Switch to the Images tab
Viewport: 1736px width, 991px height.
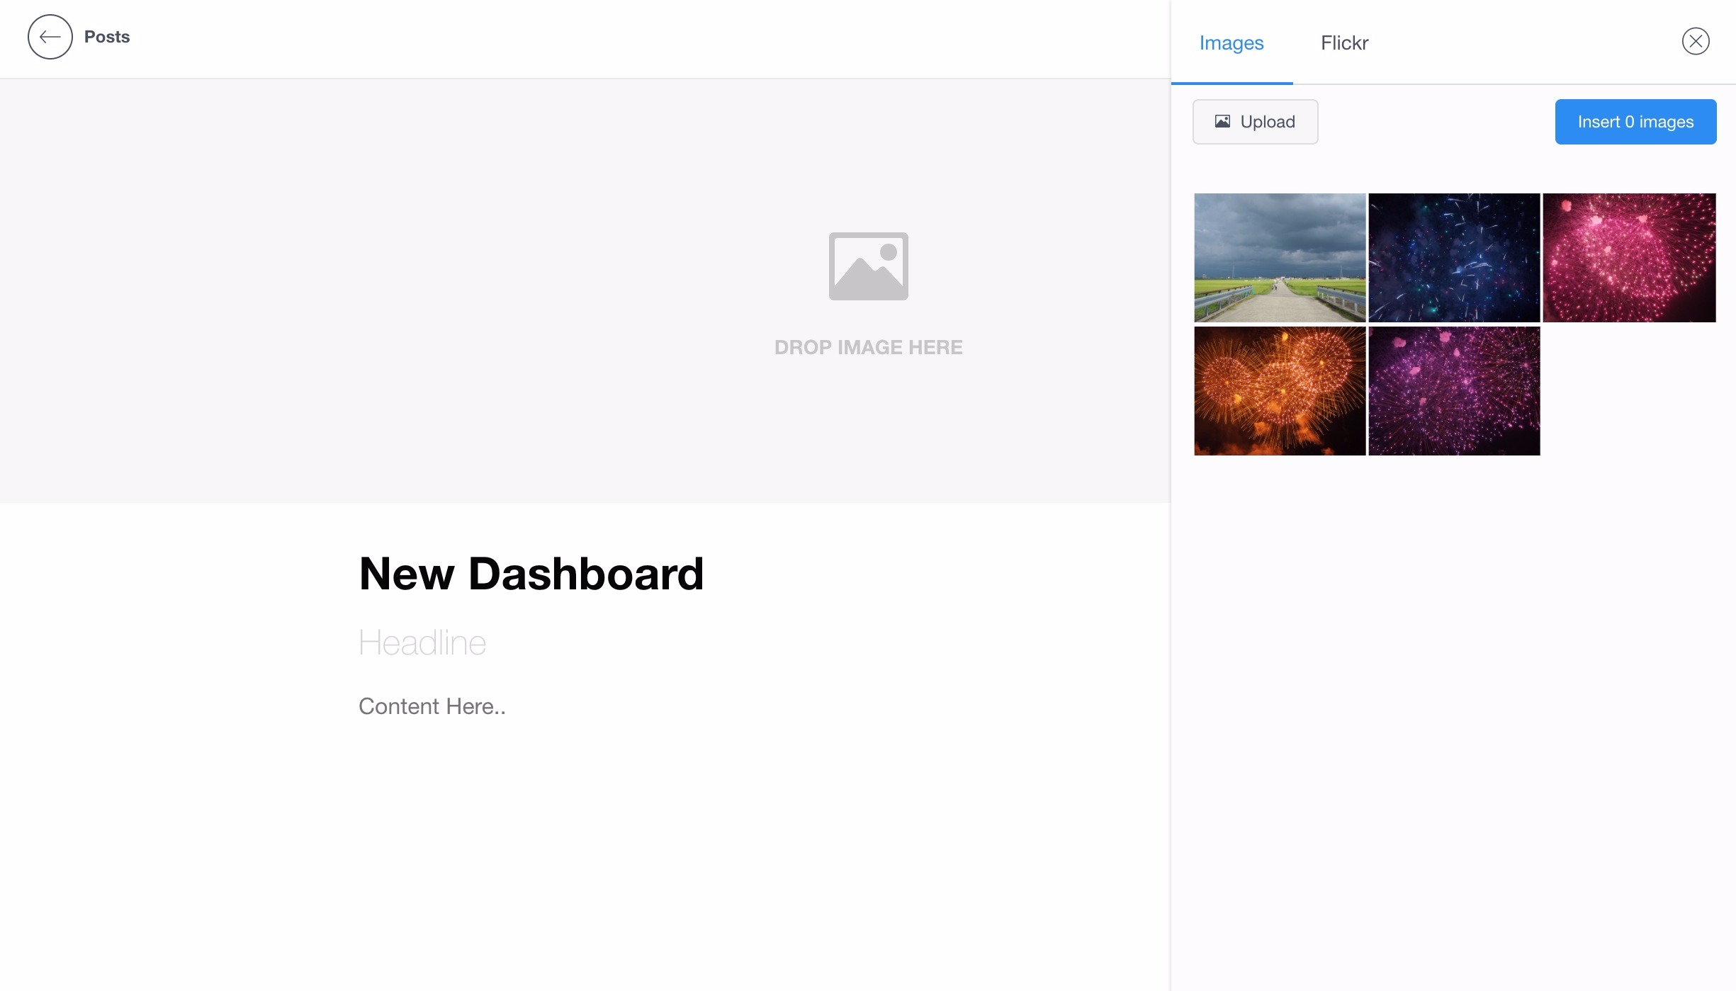tap(1231, 43)
